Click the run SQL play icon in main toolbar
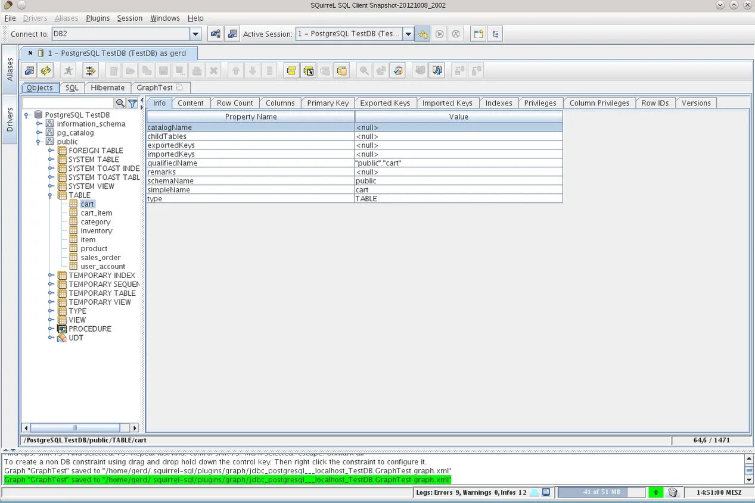This screenshot has width=755, height=503. pyautogui.click(x=439, y=34)
